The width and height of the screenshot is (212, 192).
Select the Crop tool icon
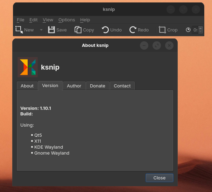162,30
